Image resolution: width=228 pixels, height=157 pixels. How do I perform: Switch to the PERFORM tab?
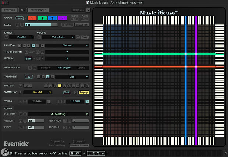10,10
